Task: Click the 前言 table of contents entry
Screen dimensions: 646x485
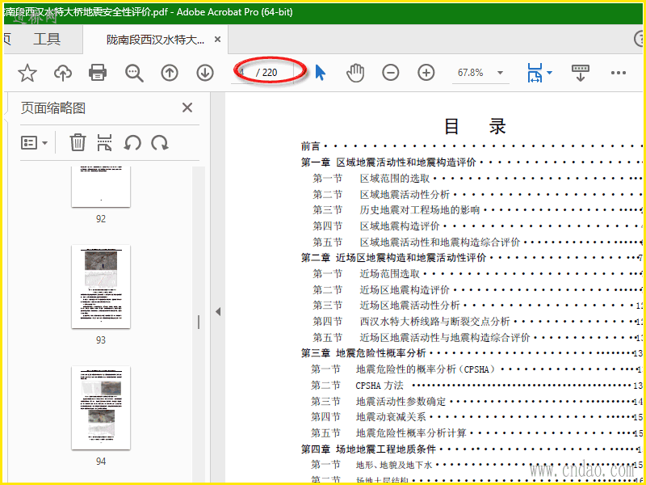Action: [311, 146]
